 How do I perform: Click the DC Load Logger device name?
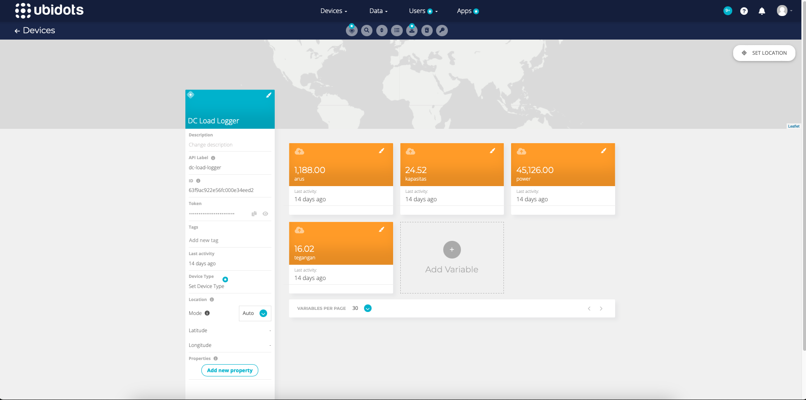point(214,121)
